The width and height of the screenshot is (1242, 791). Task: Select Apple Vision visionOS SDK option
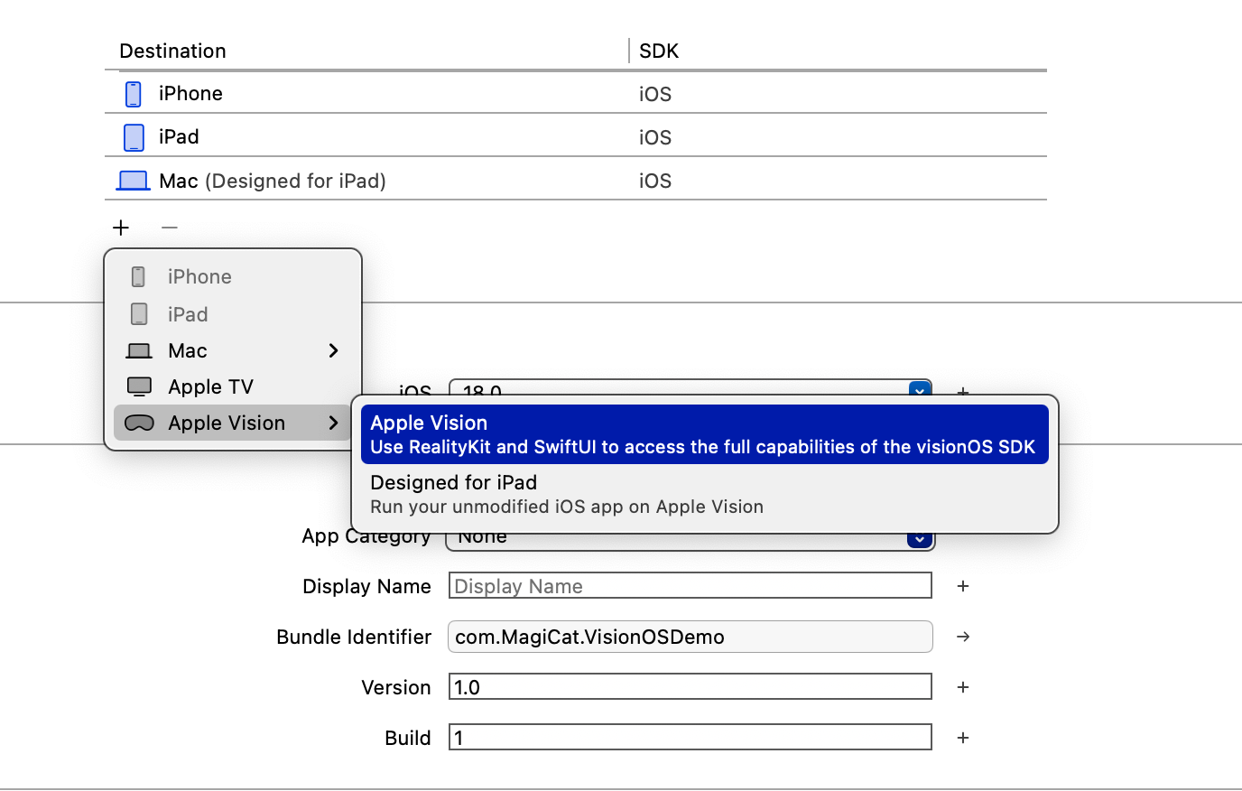[705, 434]
